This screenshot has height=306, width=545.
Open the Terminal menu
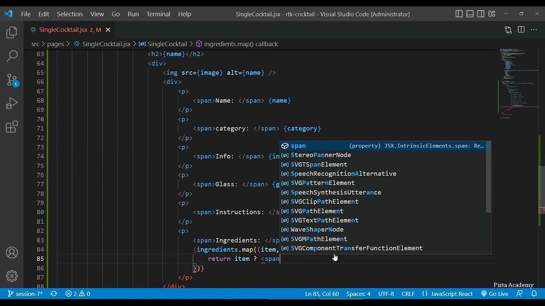coord(158,14)
